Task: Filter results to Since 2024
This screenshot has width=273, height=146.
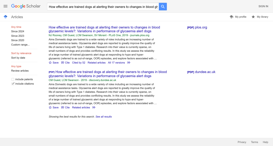Action: [x=18, y=31]
